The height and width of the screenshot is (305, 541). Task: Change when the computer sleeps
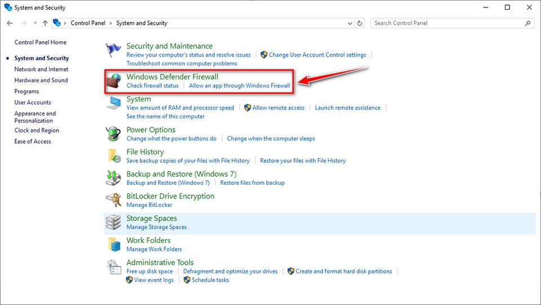pyautogui.click(x=271, y=139)
